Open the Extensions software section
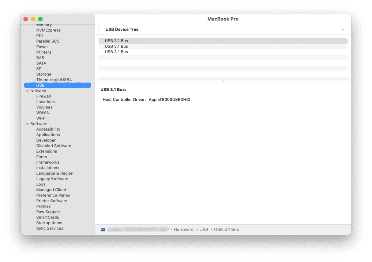This screenshot has height=262, width=372. [47, 151]
